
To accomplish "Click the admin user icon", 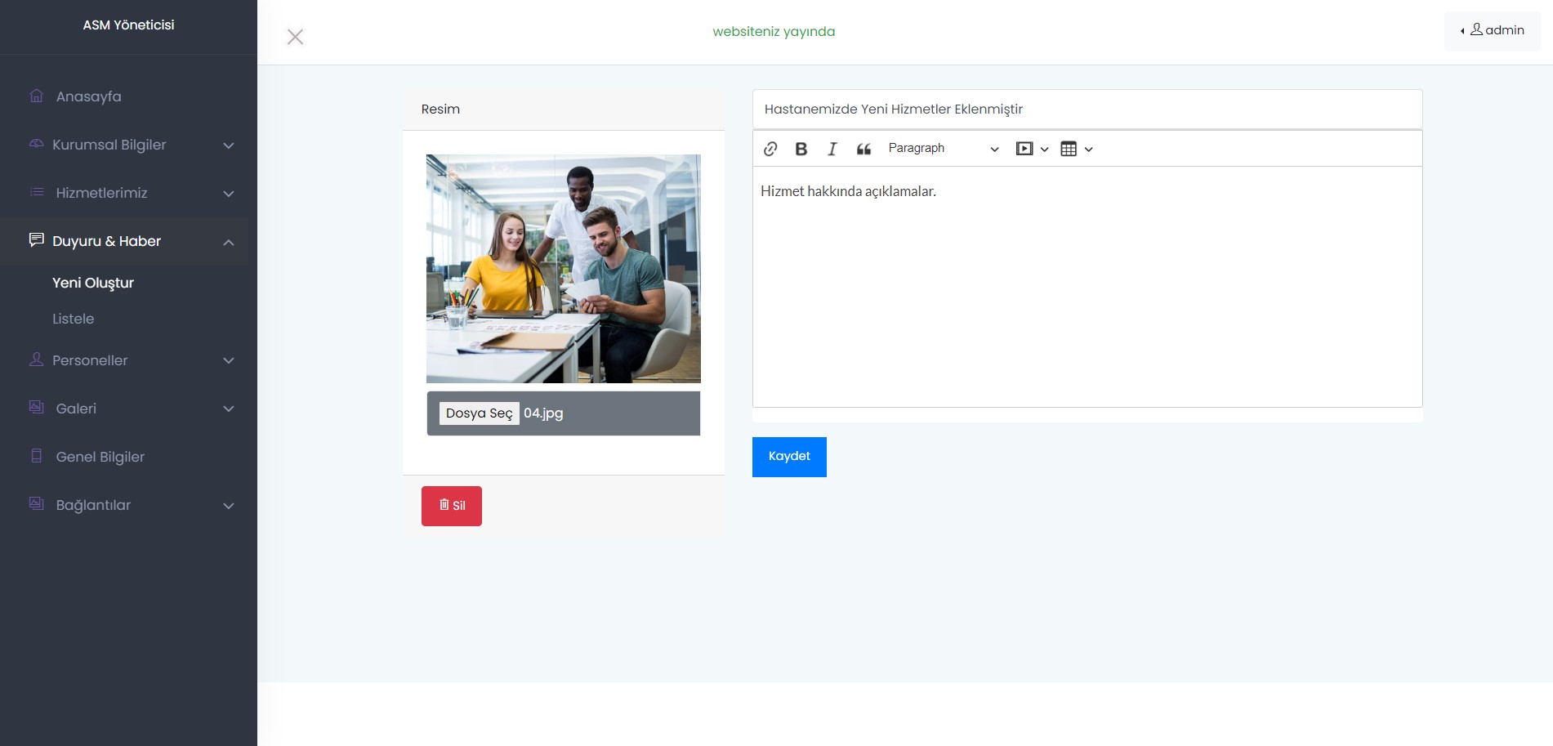I will (x=1477, y=29).
